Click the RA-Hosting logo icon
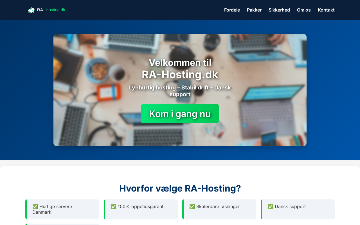This screenshot has height=225, width=360. tap(31, 10)
